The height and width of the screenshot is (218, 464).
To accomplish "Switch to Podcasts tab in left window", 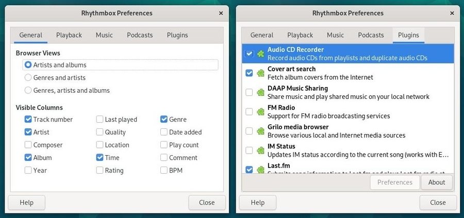I will pyautogui.click(x=140, y=35).
